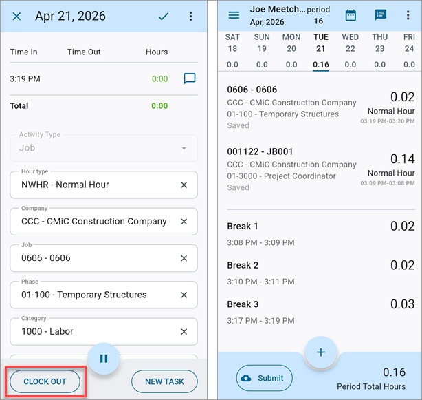Open the comment icon for 3:19 PM entry

coord(190,78)
